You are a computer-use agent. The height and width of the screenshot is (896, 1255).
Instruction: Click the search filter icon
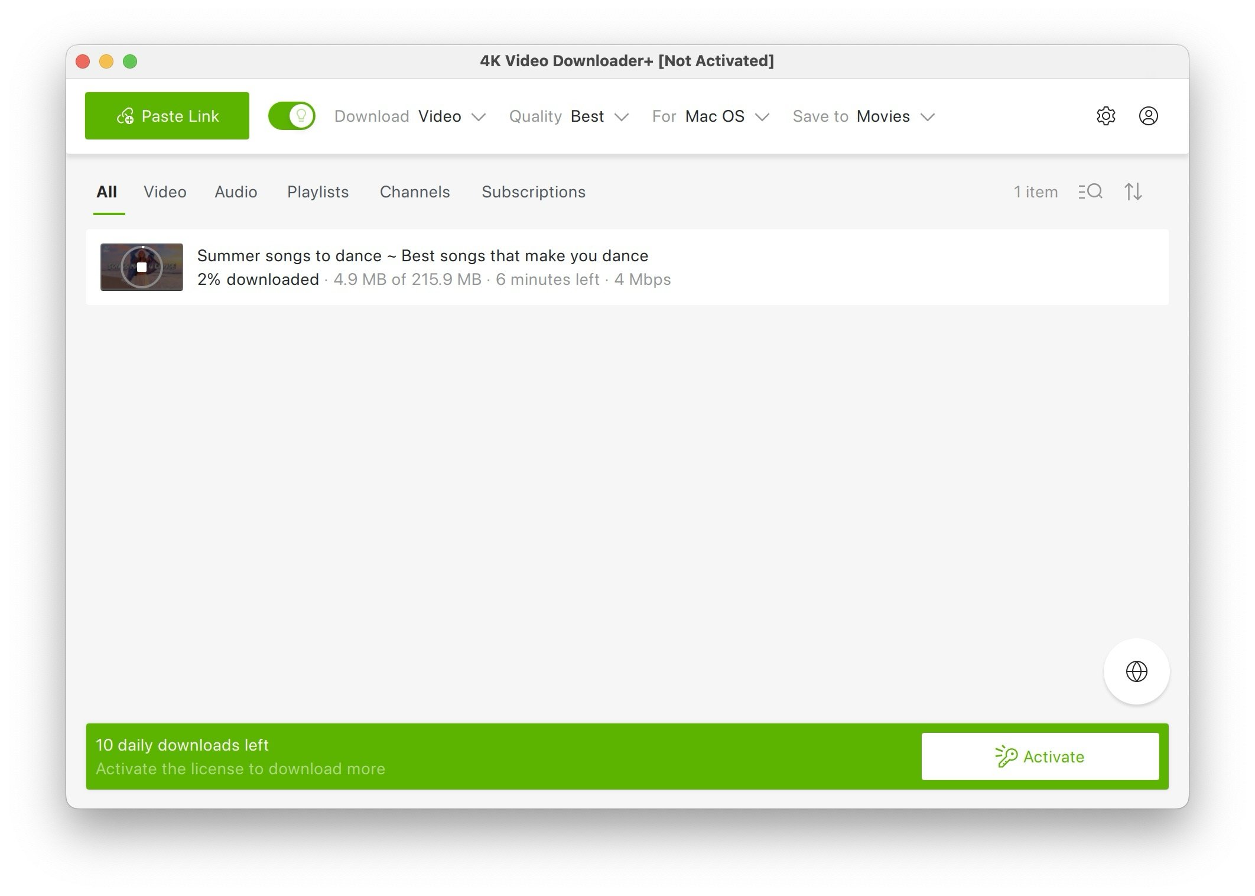(x=1090, y=190)
